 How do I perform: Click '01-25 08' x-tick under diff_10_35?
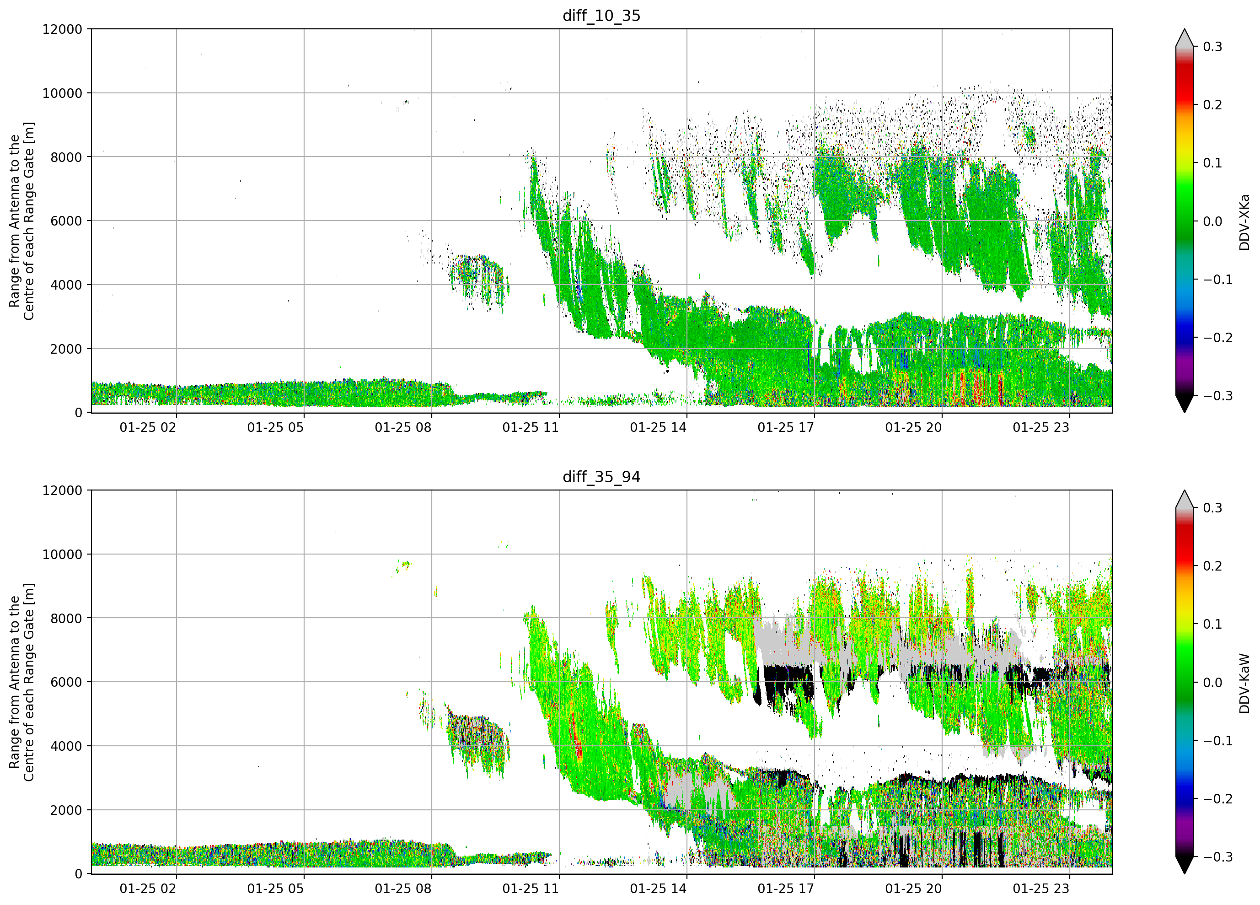click(x=403, y=427)
